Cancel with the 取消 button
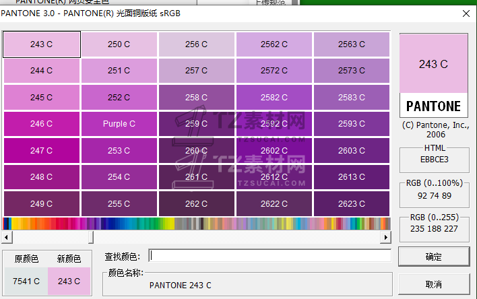The width and height of the screenshot is (477, 299). tap(434, 285)
